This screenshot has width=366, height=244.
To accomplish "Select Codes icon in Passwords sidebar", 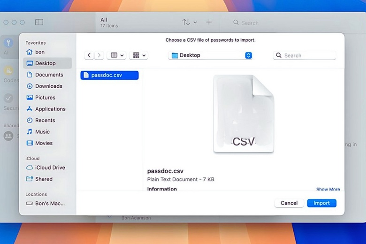I will tap(8, 70).
